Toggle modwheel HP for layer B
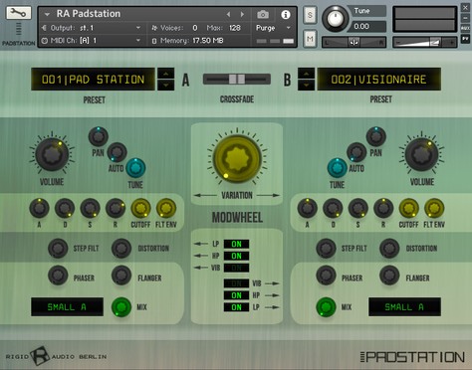The width and height of the screenshot is (472, 370). [x=236, y=295]
